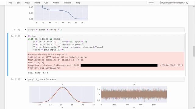Viewport: 195px width, 109px height.
Task: Run cell In [10] with its run icon
Action: [x=25, y=36]
